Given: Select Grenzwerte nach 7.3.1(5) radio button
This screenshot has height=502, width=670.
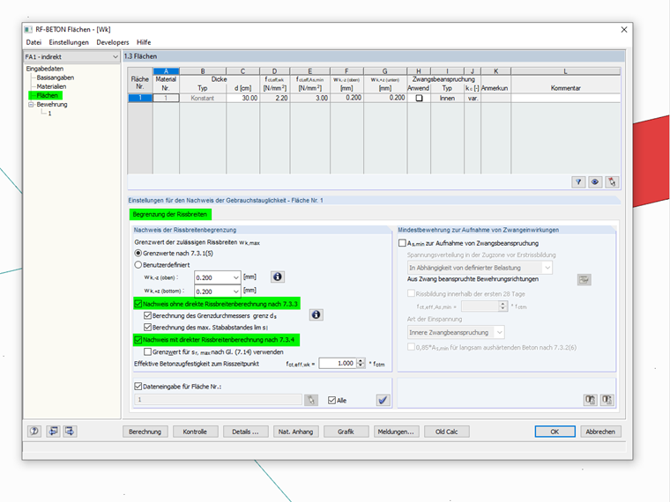Looking at the screenshot, I should point(138,253).
